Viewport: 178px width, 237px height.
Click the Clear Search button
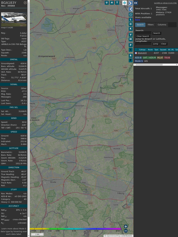(x=143, y=36)
